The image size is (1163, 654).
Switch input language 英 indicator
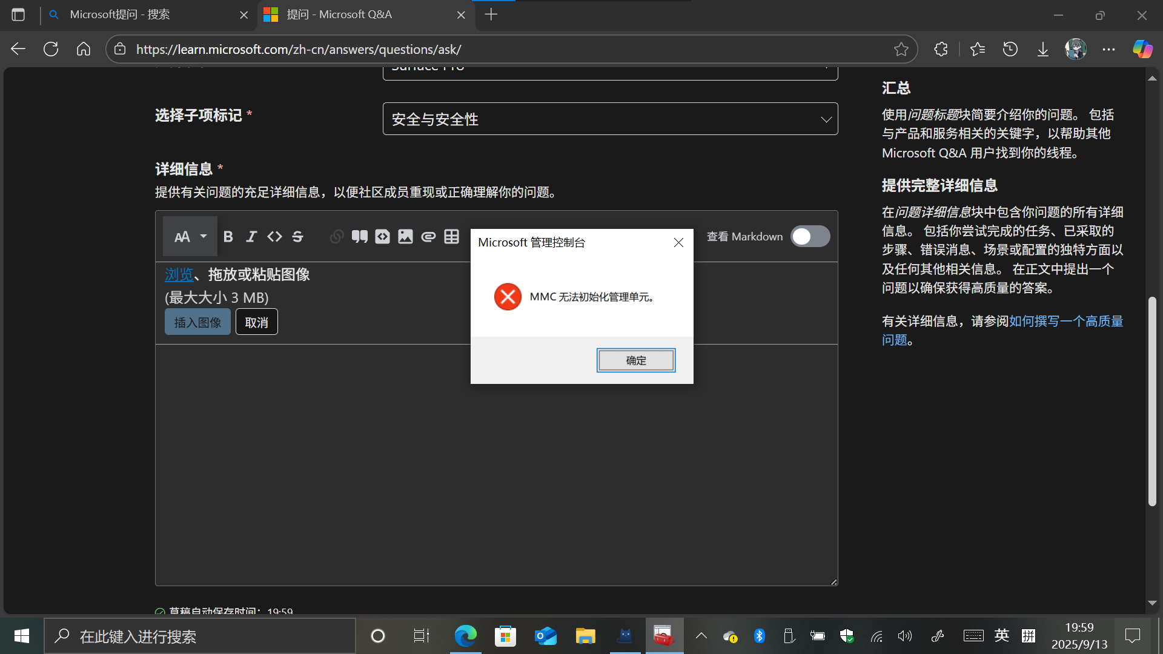tap(1002, 636)
